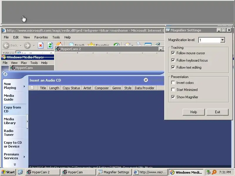Click the Start button

point(8,172)
